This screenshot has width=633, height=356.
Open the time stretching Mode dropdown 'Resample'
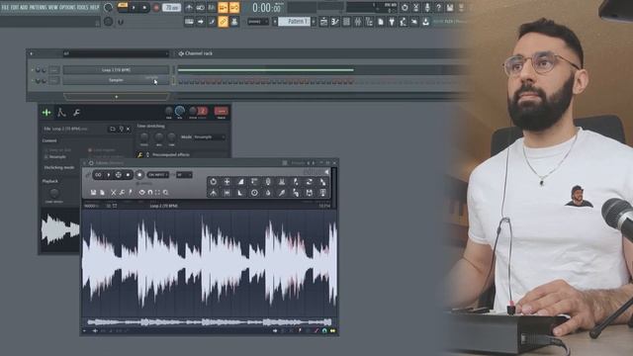point(209,137)
